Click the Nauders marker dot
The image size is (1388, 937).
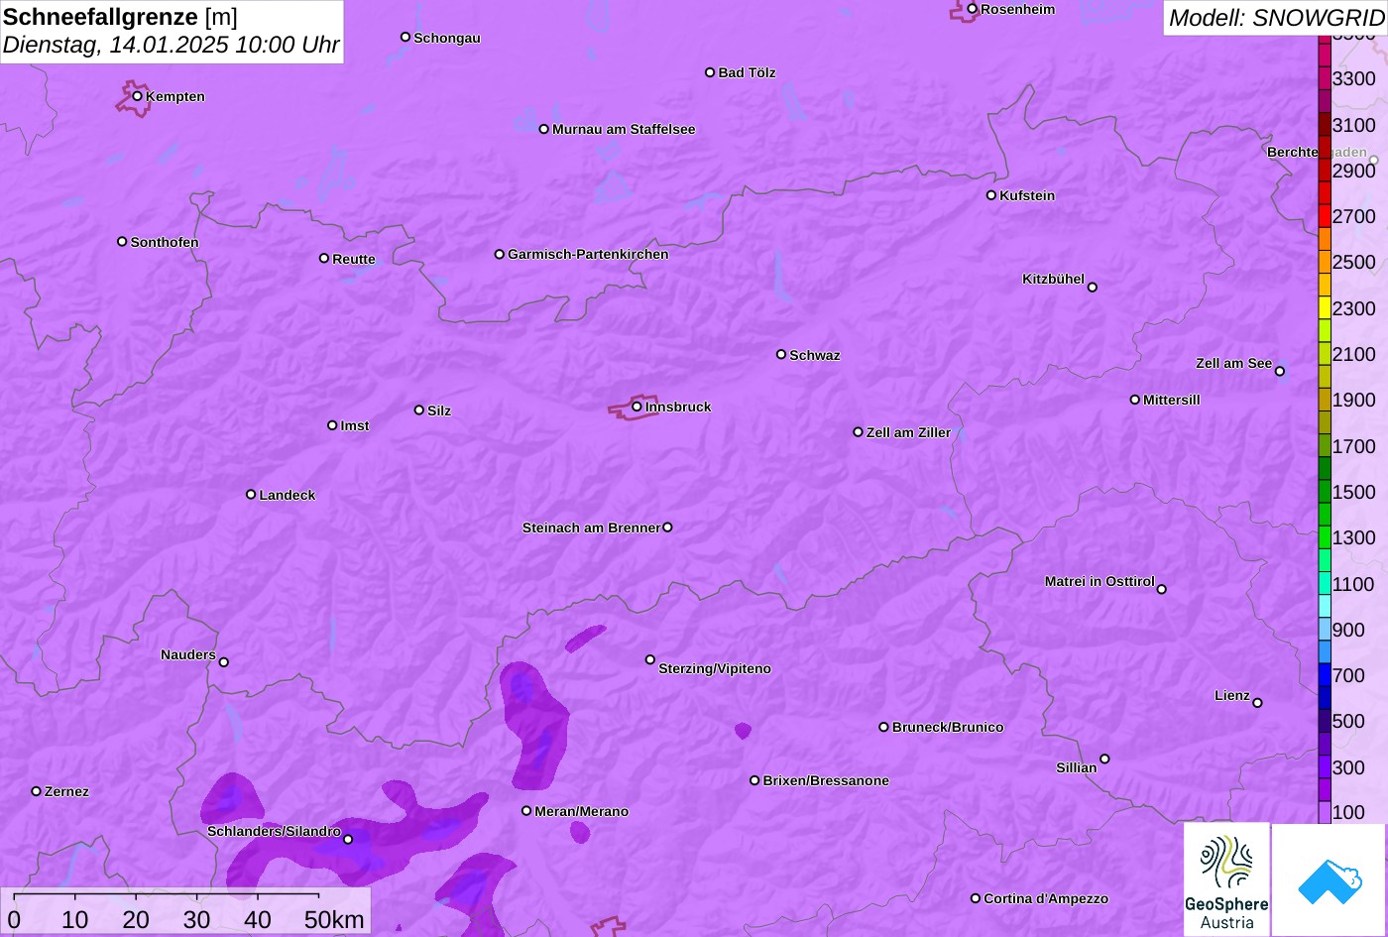224,662
